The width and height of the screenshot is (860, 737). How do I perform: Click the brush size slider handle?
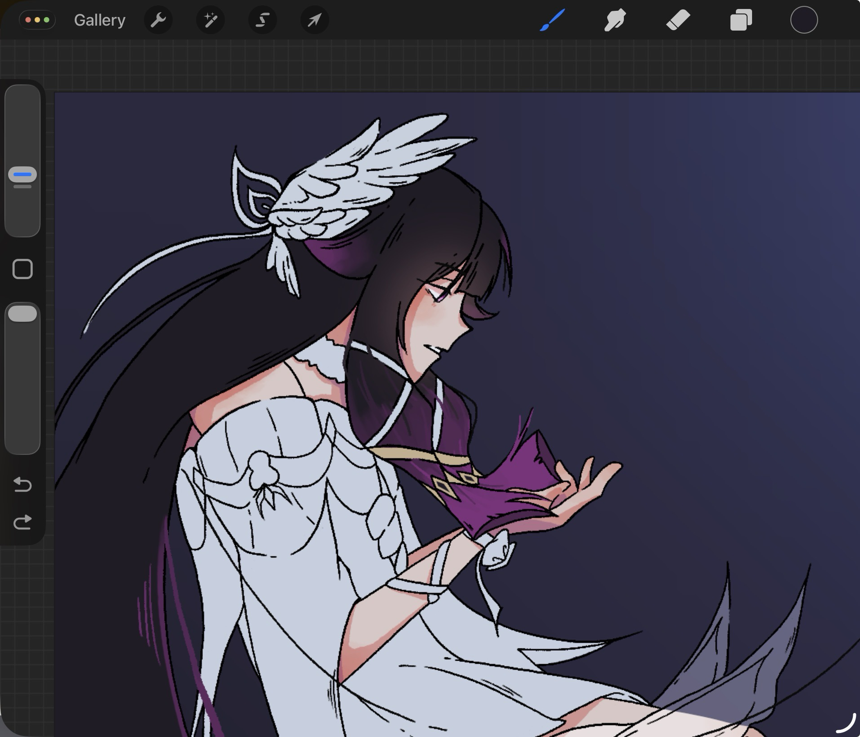[22, 174]
